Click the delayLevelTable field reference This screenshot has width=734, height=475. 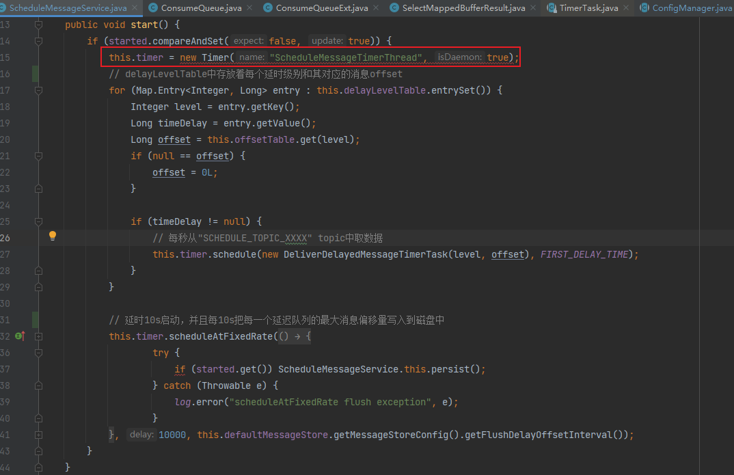click(385, 90)
